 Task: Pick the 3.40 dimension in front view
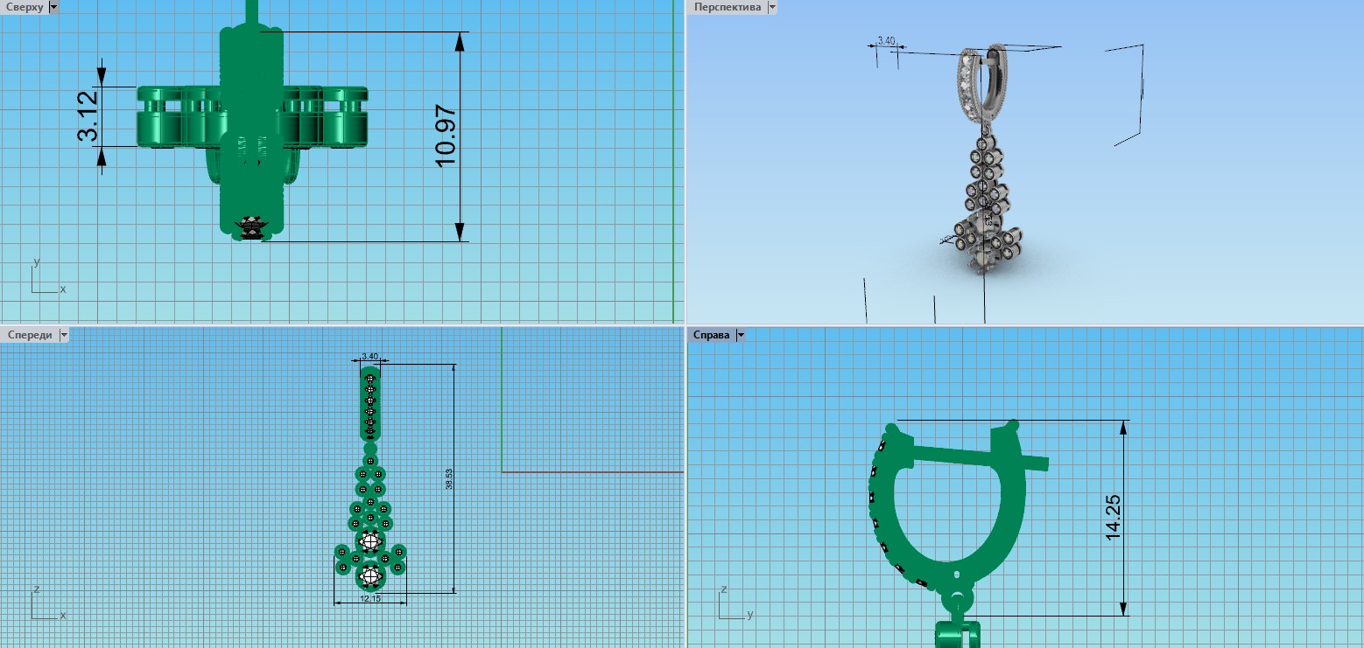click(370, 357)
